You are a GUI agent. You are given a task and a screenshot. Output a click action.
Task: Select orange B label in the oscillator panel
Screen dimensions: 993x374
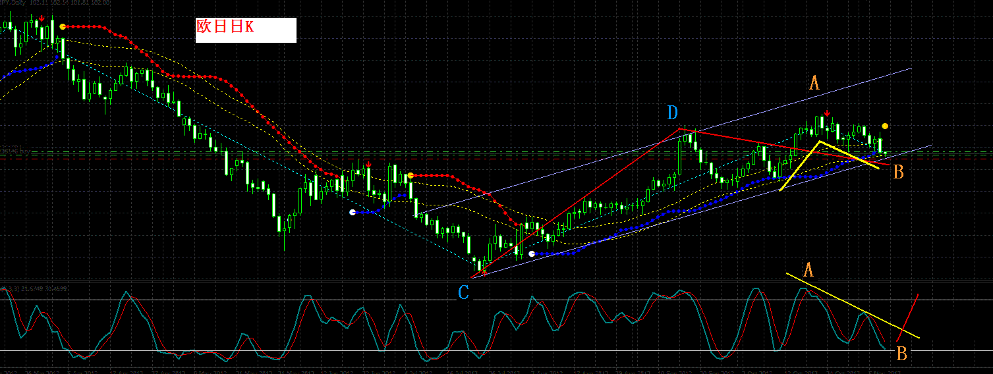point(902,354)
